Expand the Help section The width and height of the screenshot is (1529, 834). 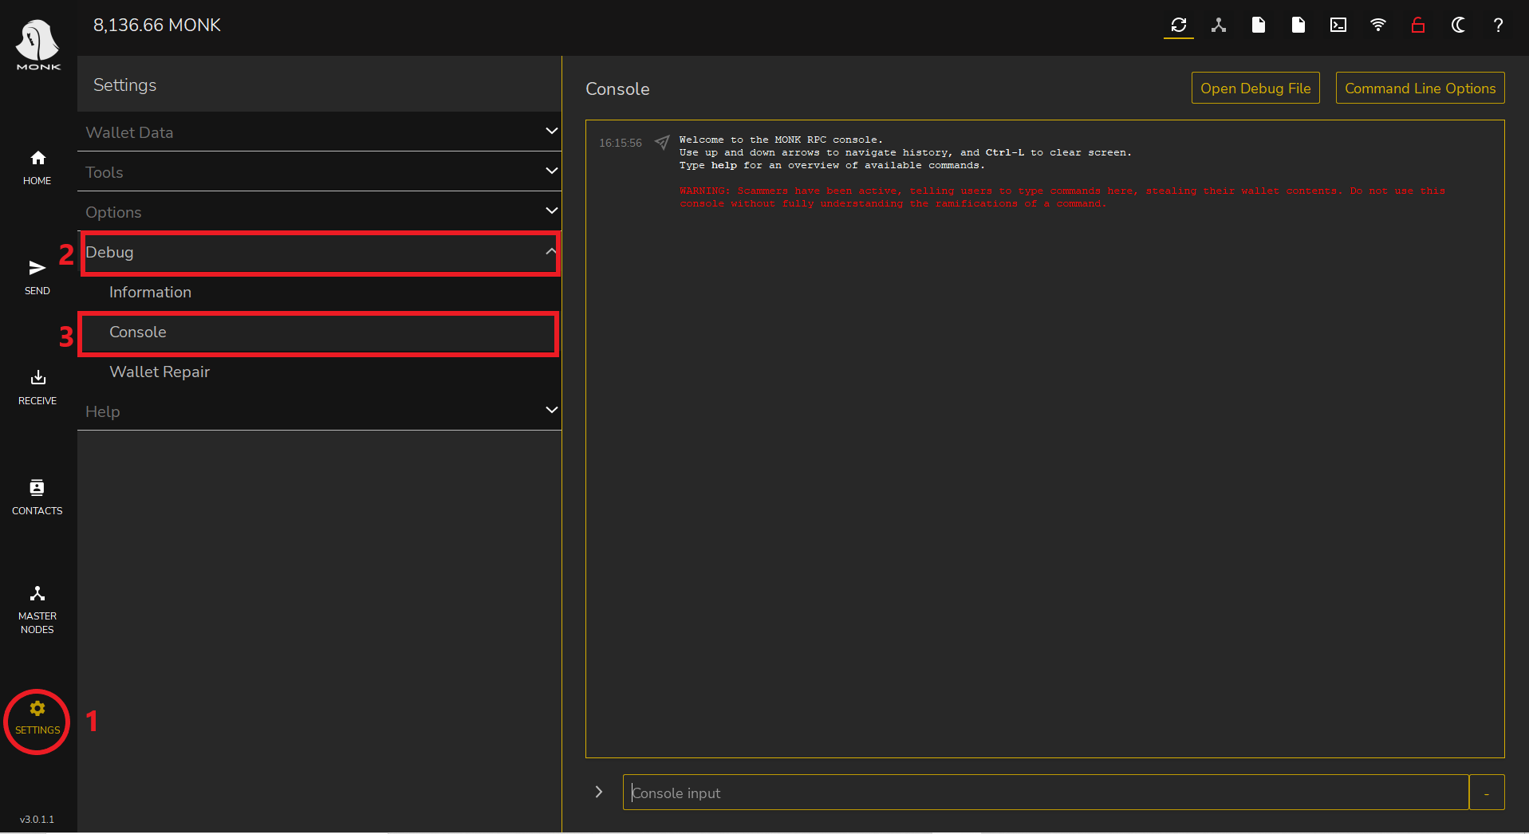[x=319, y=411]
